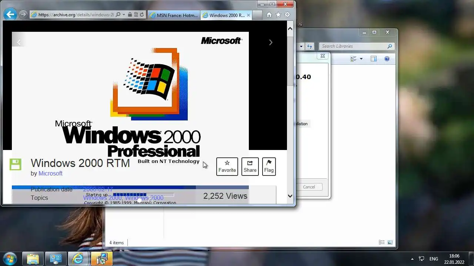Viewport: 474px width, 266px height.
Task: Click the archive.org URL address field
Action: [x=76, y=15]
